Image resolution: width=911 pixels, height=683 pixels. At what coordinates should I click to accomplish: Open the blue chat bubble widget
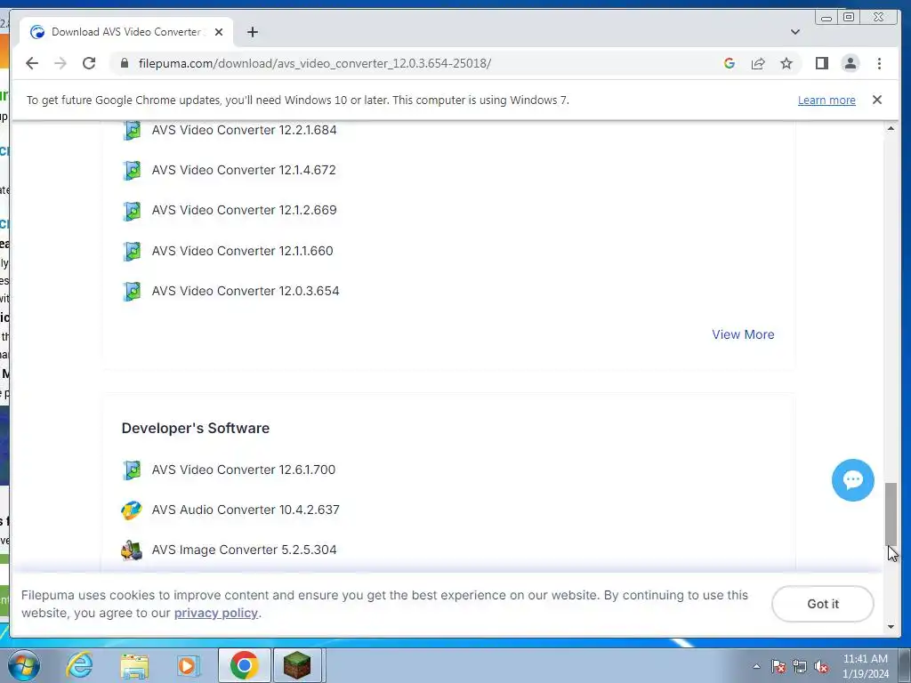pos(852,480)
